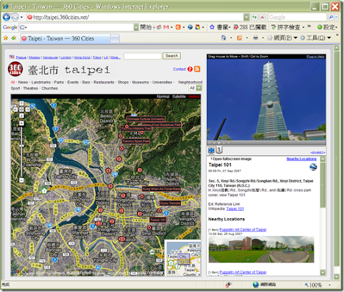Click the orange Blogger icon in Google toolbar
The height and width of the screenshot is (292, 344).
[x=178, y=27]
